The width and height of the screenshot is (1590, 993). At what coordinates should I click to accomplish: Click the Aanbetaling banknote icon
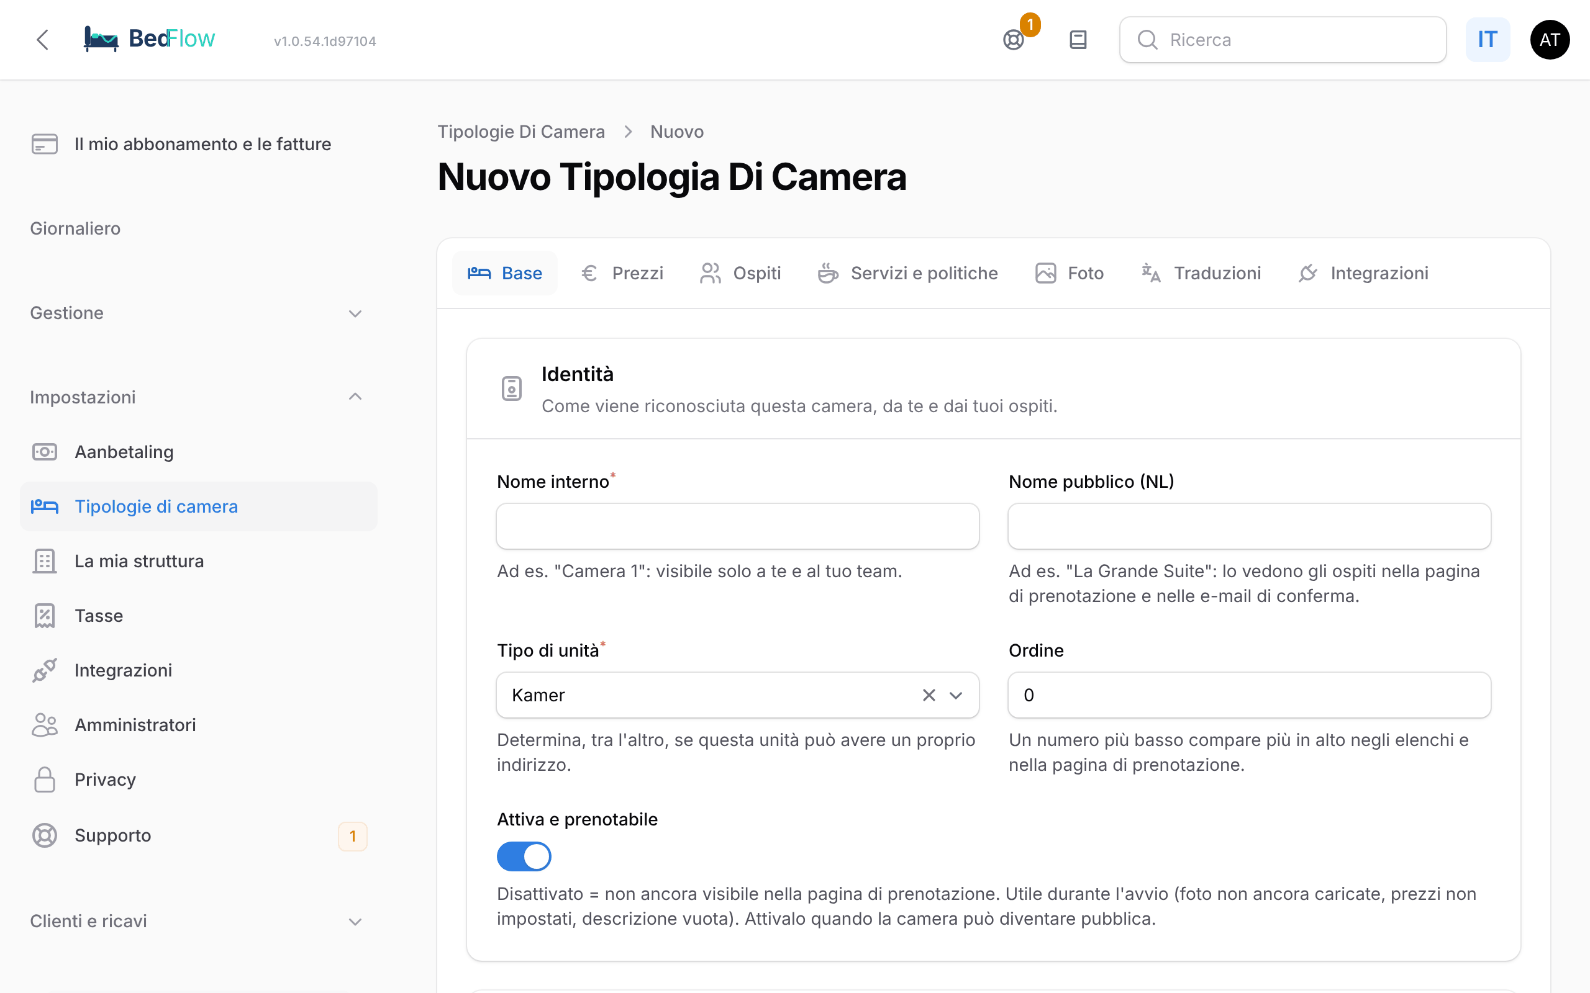(45, 452)
